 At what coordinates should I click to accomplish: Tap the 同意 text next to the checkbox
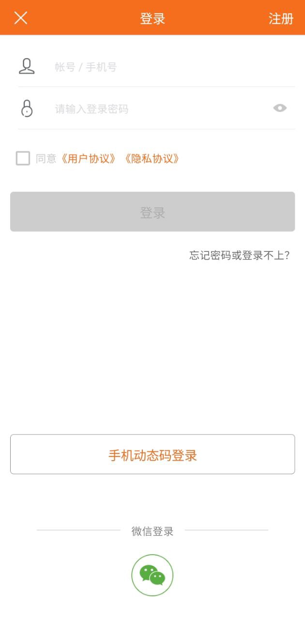(46, 158)
